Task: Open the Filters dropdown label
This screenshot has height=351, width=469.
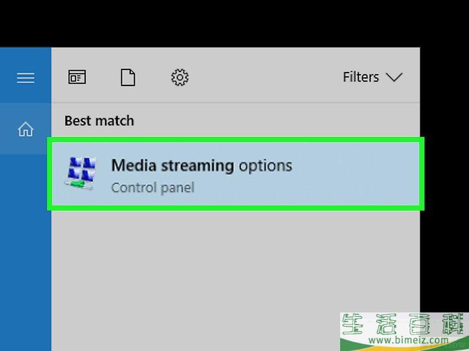Action: pos(361,77)
